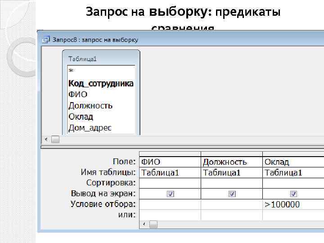Click the table pane horizontal scrollbar thumb
Image resolution: width=324 pixels, height=243 pixels.
tap(55, 139)
